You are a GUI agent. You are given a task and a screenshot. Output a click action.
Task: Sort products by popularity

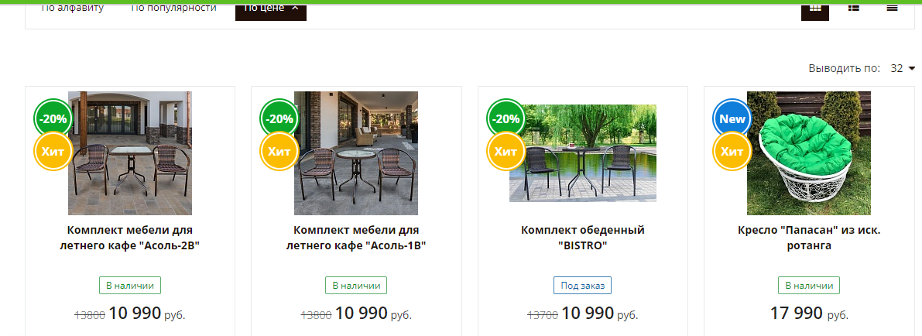pos(173,9)
